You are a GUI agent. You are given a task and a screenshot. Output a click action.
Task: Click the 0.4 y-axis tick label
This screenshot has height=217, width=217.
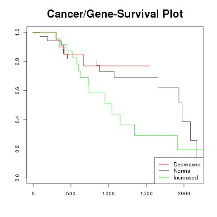(17, 120)
